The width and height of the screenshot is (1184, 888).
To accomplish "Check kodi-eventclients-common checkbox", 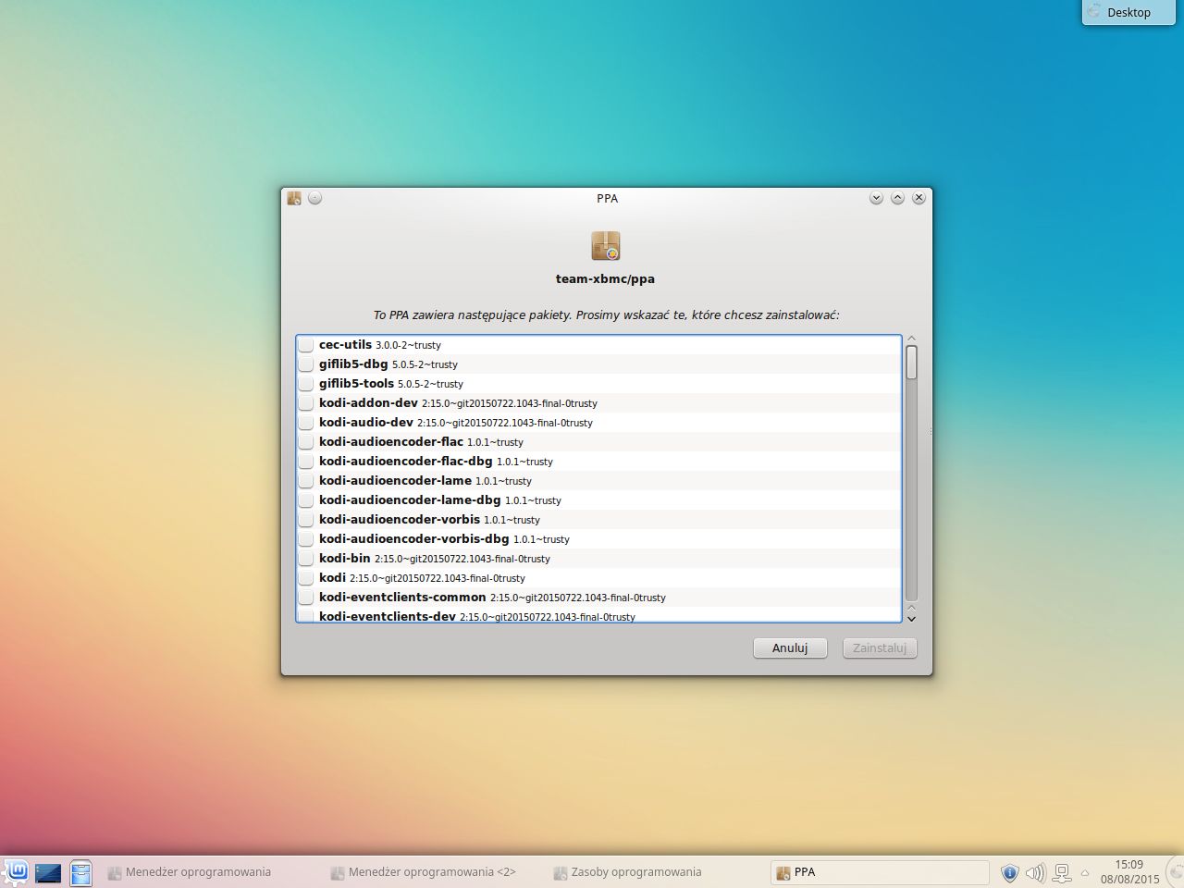I will tap(306, 598).
